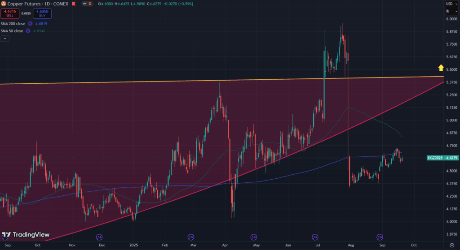
Task: Collapse the indicator legend with chevron button
Action: coord(4,39)
